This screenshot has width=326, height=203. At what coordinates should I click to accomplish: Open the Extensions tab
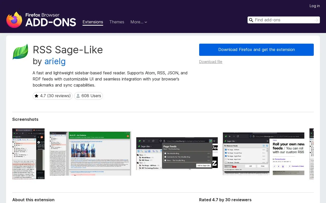93,22
